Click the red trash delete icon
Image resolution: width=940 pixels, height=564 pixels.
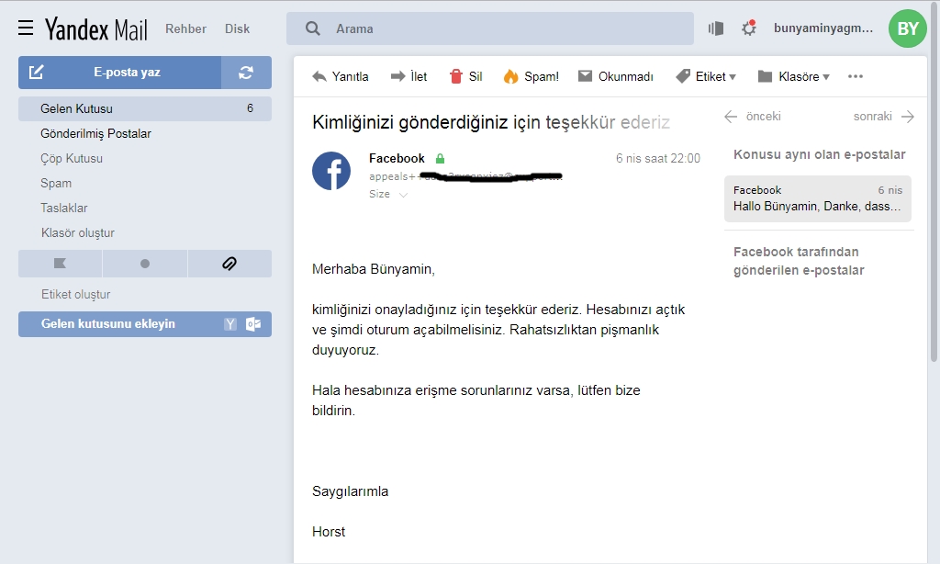[x=456, y=76]
